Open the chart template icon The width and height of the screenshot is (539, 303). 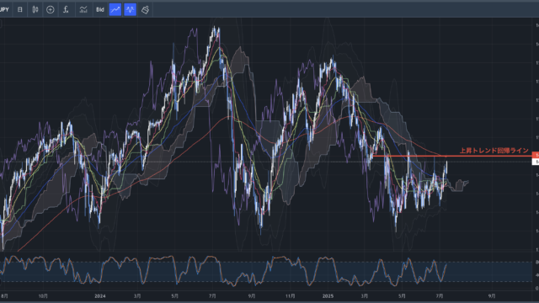point(83,9)
